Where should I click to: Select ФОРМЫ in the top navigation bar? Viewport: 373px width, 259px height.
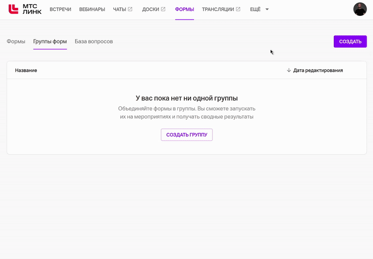click(x=185, y=9)
